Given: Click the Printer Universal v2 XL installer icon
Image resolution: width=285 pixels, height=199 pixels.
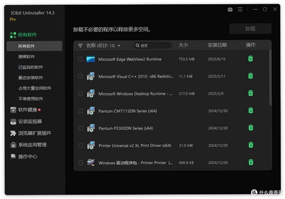Looking at the screenshot, I should (x=91, y=145).
